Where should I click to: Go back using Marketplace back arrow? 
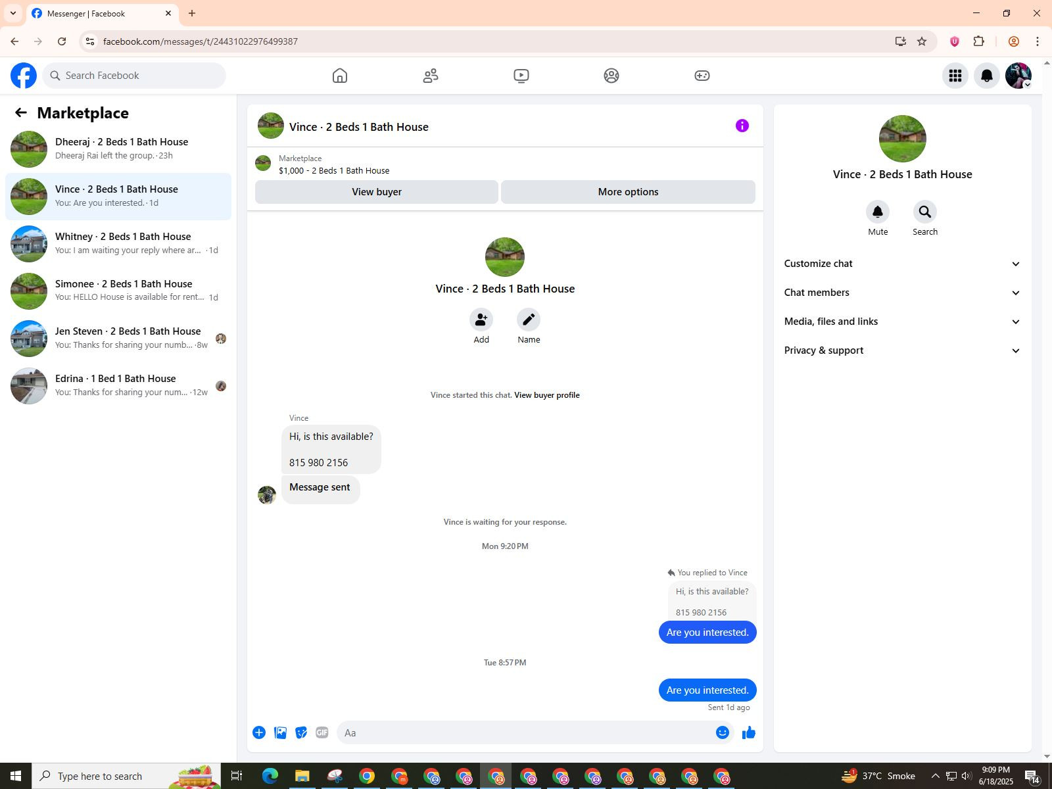point(21,113)
